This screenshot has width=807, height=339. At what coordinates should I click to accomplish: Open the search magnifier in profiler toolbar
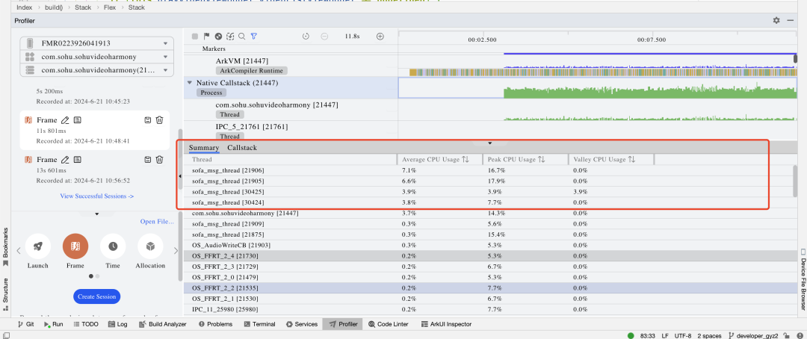tap(242, 37)
